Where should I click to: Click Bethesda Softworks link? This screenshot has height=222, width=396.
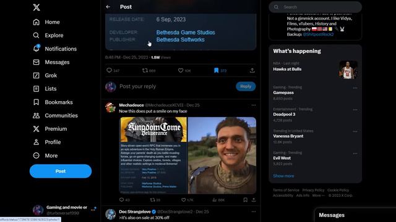[180, 39]
